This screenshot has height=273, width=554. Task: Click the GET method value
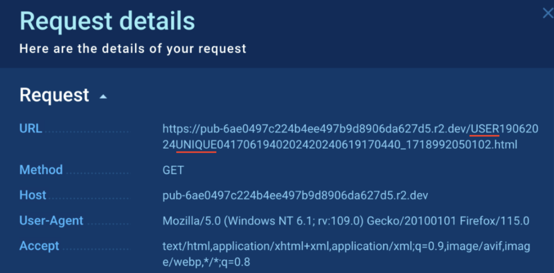(x=173, y=170)
